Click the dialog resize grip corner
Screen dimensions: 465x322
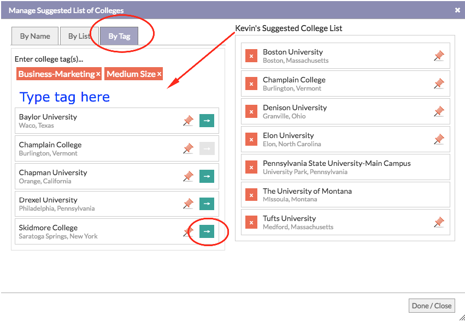(462, 318)
